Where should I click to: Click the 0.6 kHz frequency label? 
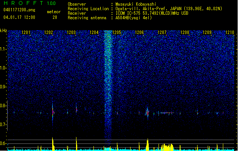(x=3, y=143)
